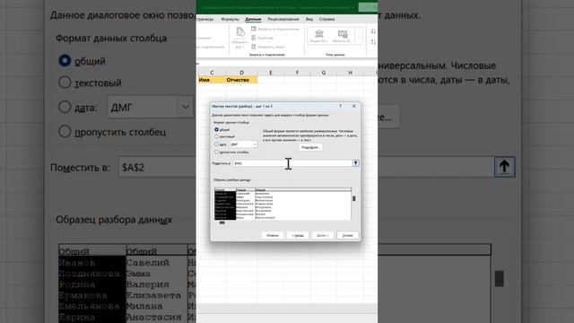Select пропустить столбец radio in Text Wizard dialog
The height and width of the screenshot is (323, 574).
(x=217, y=152)
